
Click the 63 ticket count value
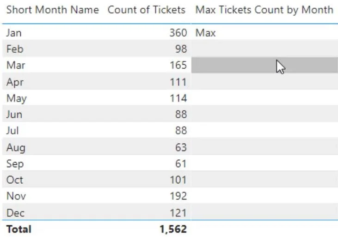click(x=181, y=147)
